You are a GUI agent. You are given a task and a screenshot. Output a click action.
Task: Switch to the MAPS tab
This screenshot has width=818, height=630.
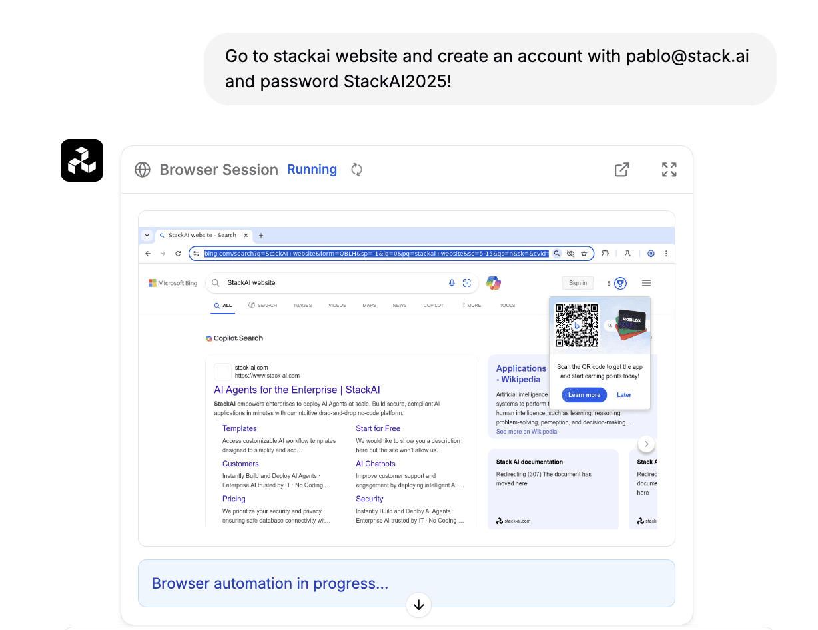(369, 306)
